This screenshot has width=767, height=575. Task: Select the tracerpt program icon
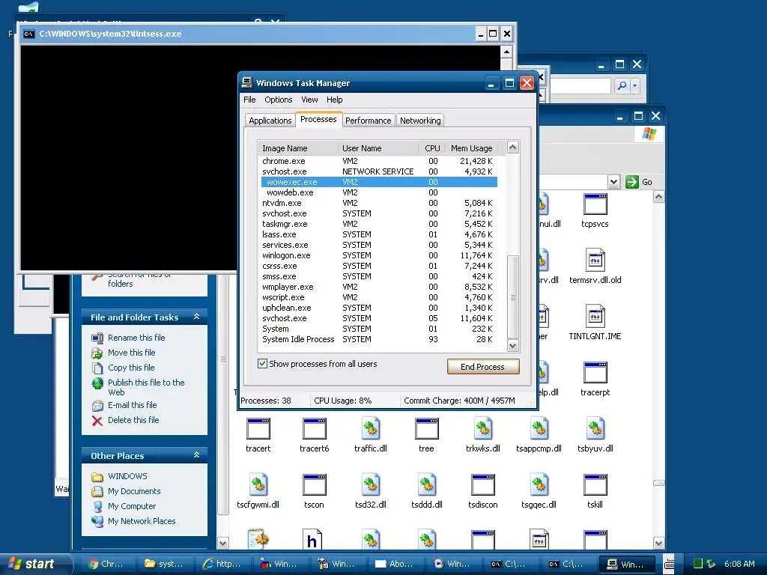595,373
